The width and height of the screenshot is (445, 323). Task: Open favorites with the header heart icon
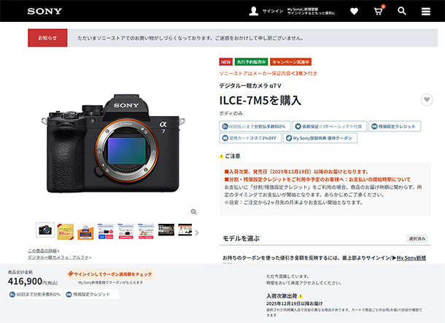(x=354, y=12)
